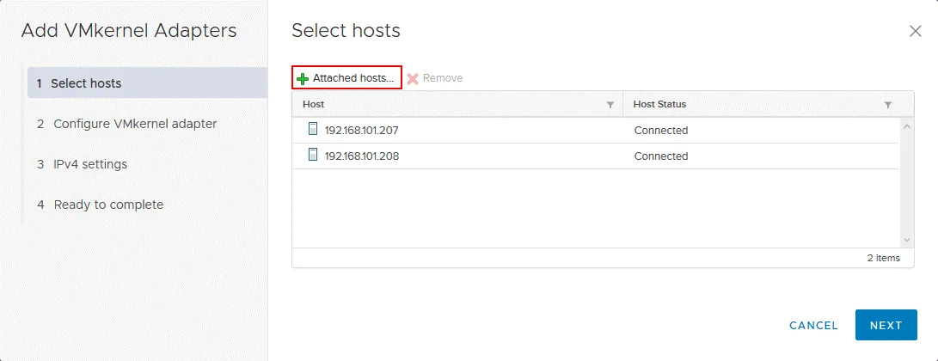Click the CANCEL button

813,326
